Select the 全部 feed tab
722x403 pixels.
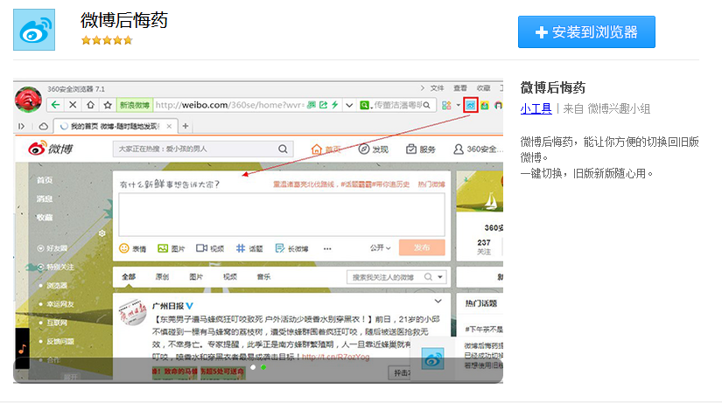(129, 276)
